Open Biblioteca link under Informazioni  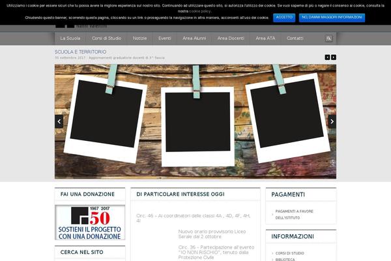(x=285, y=260)
